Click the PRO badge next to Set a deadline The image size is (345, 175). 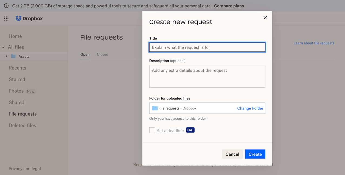click(190, 130)
